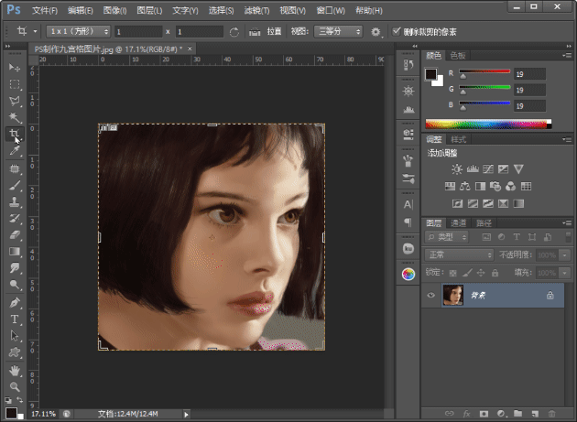Open the History panel icon
Viewport: 577px width, 422px height.
click(408, 65)
